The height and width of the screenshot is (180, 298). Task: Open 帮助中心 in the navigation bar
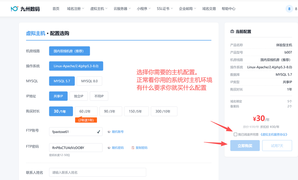[x=228, y=9]
